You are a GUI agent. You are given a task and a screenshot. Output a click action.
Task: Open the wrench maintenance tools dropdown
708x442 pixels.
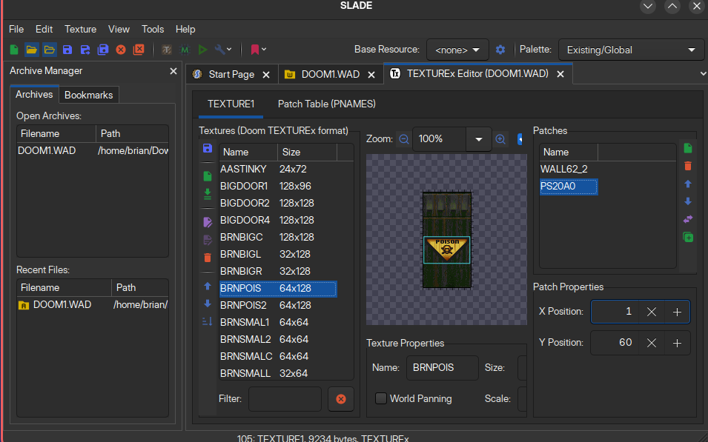(x=223, y=50)
